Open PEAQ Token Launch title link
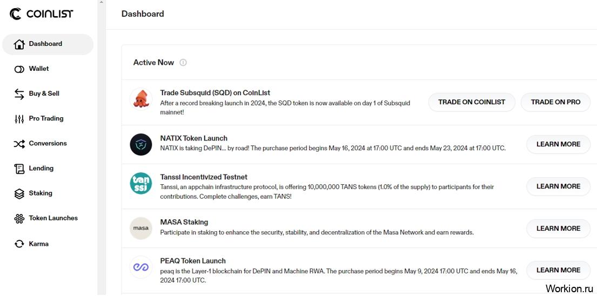597x296 pixels. click(x=193, y=261)
